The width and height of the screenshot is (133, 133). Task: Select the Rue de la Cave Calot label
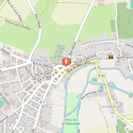(92, 94)
